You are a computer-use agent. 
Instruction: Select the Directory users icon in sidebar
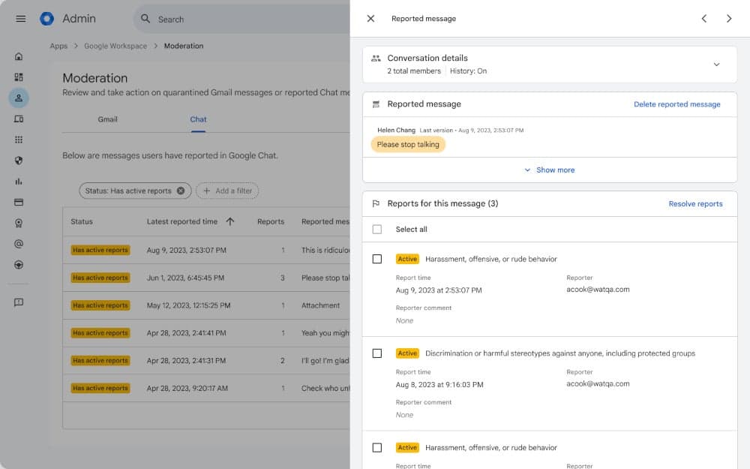point(19,98)
